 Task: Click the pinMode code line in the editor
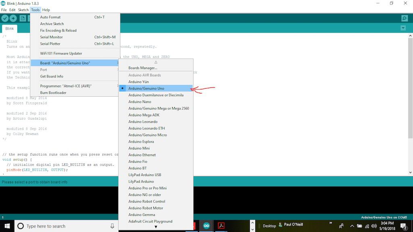(x=37, y=170)
